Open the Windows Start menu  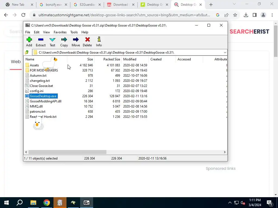(7, 203)
